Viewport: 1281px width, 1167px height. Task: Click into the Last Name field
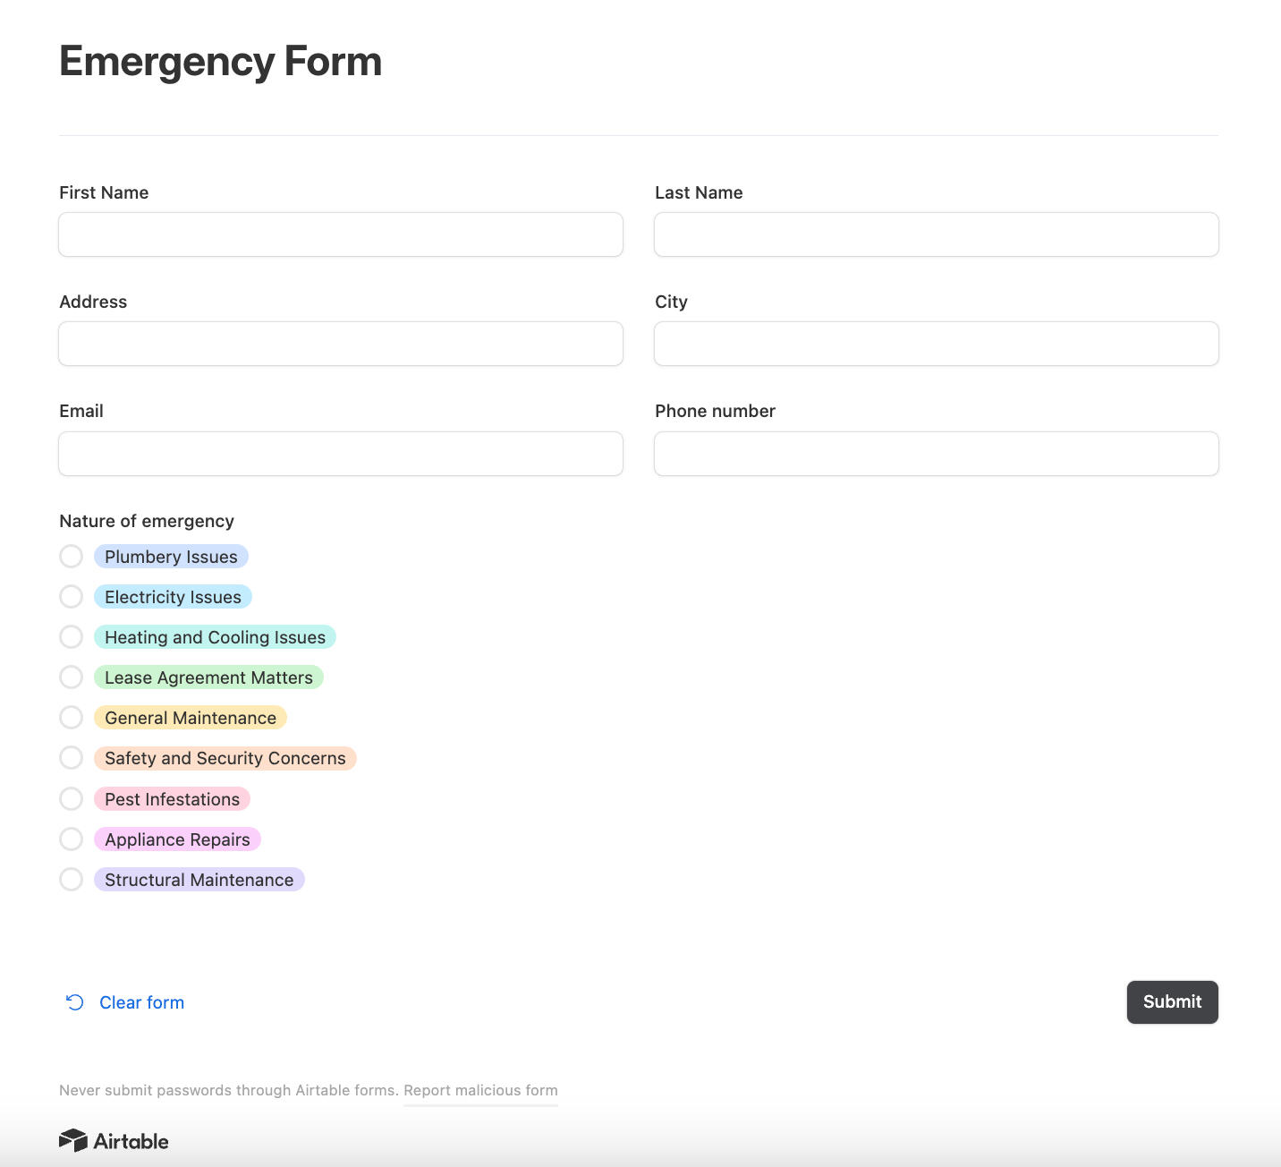pyautogui.click(x=936, y=234)
